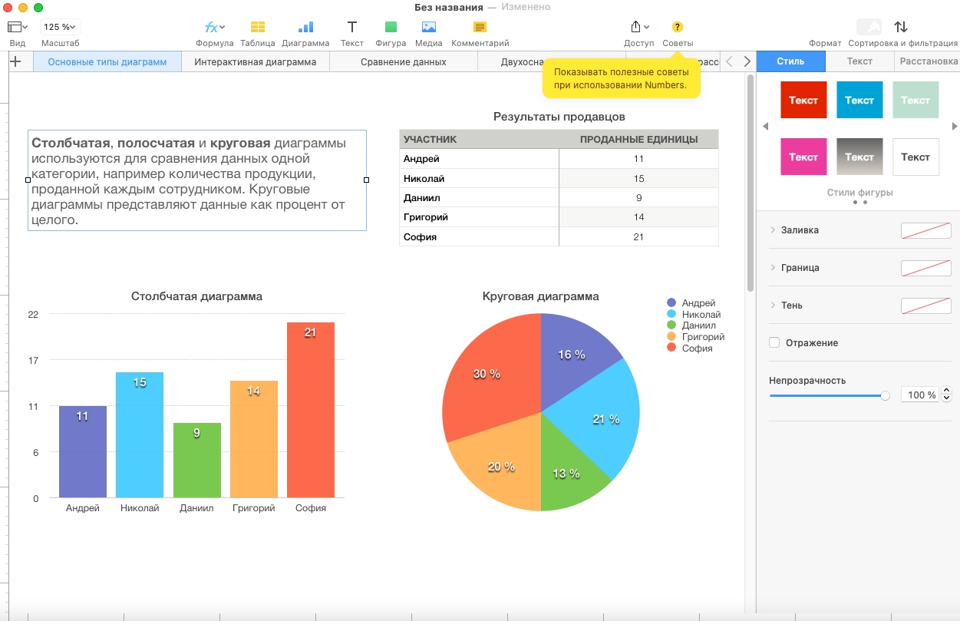Click the Доступ share icon
The image size is (960, 621).
pos(638,28)
